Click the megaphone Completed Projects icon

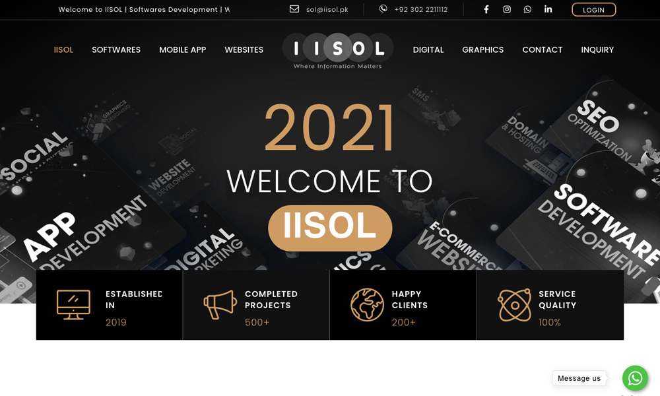click(x=220, y=305)
